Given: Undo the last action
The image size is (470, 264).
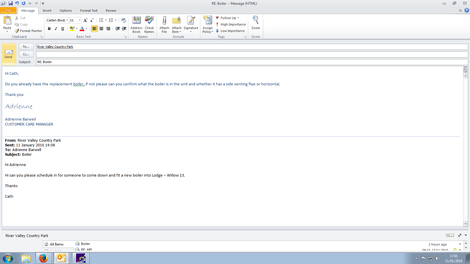Looking at the screenshot, I should [x=17, y=3].
